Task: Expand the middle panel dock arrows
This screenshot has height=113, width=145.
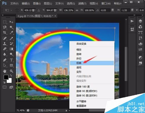Action: tap(134, 15)
